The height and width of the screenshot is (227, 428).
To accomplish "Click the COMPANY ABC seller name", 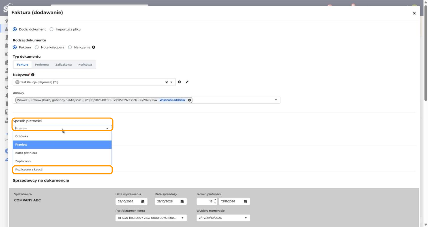I will 27,200.
